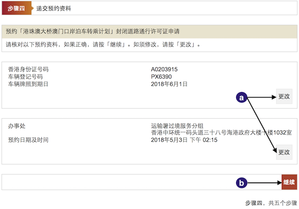Click the 海港政府大楼 office address line

point(221,133)
